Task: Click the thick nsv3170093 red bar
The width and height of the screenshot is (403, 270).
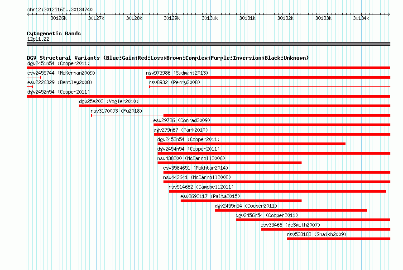Action: pyautogui.click(x=277, y=115)
